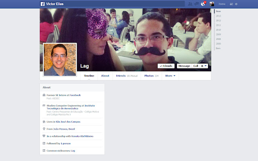This screenshot has width=258, height=161.
Task: Click the home icon beside Lives in
Action: (x=44, y=122)
